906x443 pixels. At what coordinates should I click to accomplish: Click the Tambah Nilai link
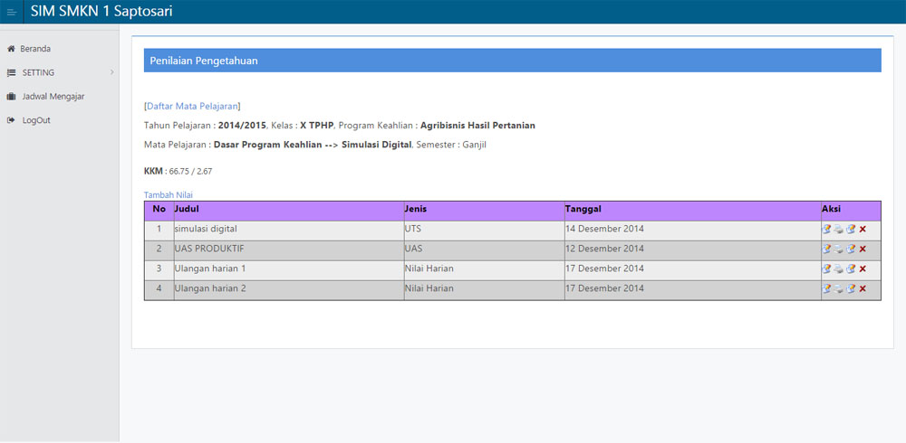point(168,194)
